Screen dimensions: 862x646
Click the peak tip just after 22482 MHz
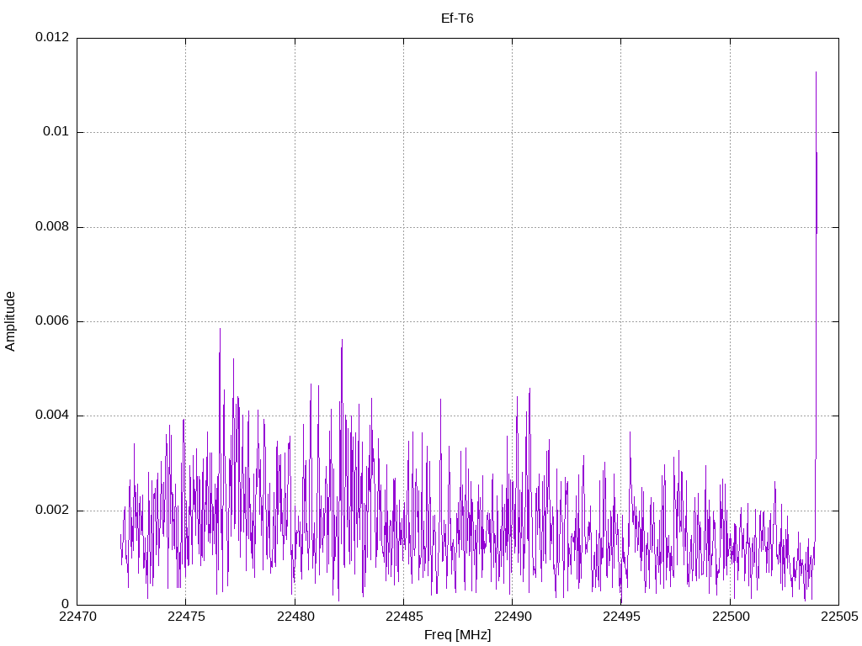pyautogui.click(x=342, y=340)
